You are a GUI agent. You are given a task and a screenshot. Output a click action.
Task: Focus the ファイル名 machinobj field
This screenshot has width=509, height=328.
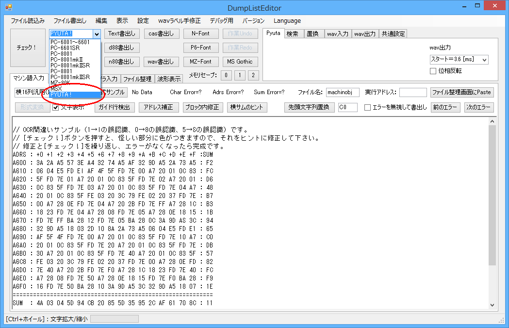tap(343, 93)
